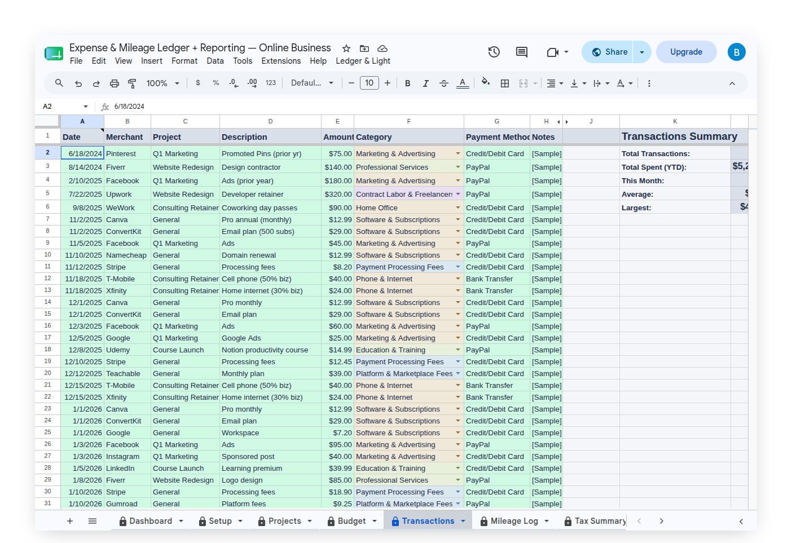Select column C header

point(185,121)
